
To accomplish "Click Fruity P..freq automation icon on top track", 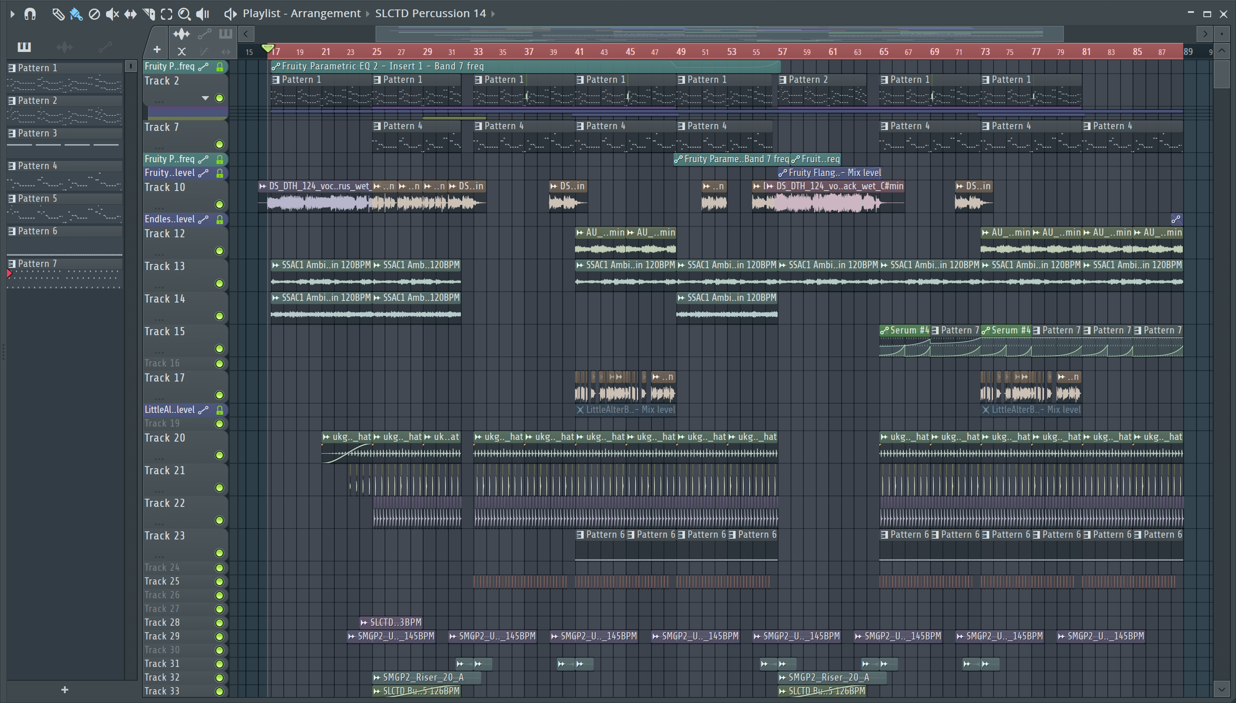I will 204,67.
